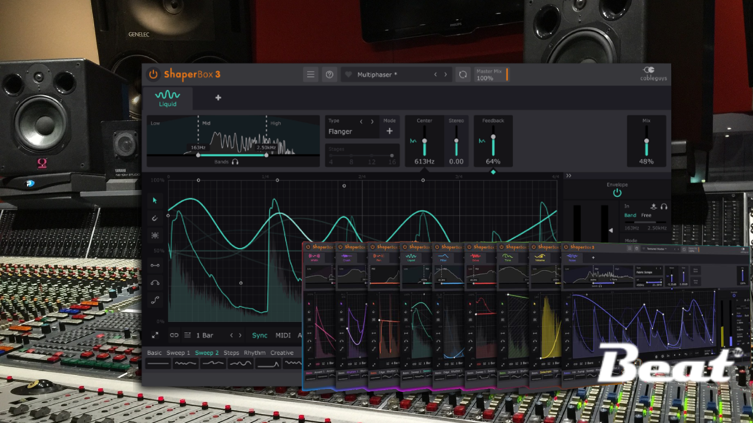Enable Sync mode for the LFO
This screenshot has height=423, width=753.
[x=259, y=335]
